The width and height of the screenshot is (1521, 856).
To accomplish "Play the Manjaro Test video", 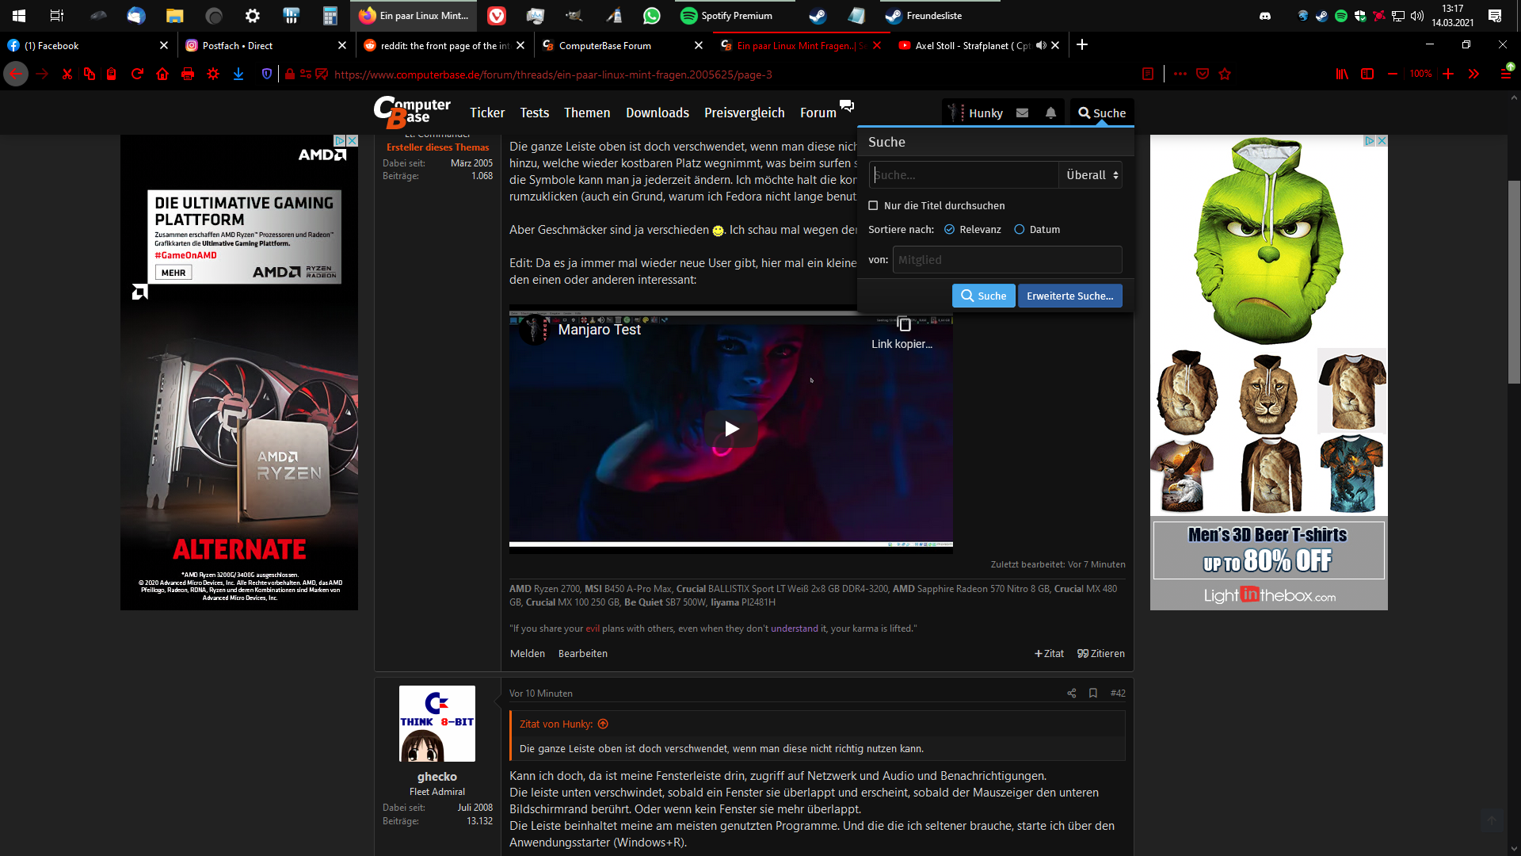I will [x=730, y=429].
